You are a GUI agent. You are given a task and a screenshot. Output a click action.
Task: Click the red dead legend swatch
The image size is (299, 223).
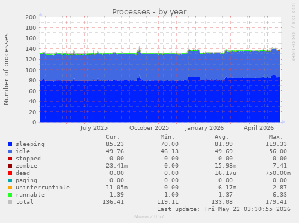(x=10, y=173)
